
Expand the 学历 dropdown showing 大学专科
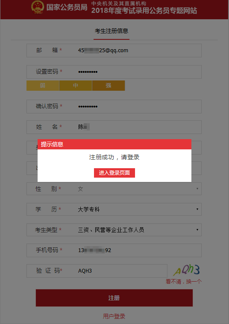(x=114, y=209)
